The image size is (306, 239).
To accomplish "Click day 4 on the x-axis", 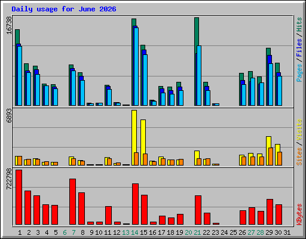I will pyautogui.click(x=47, y=232).
